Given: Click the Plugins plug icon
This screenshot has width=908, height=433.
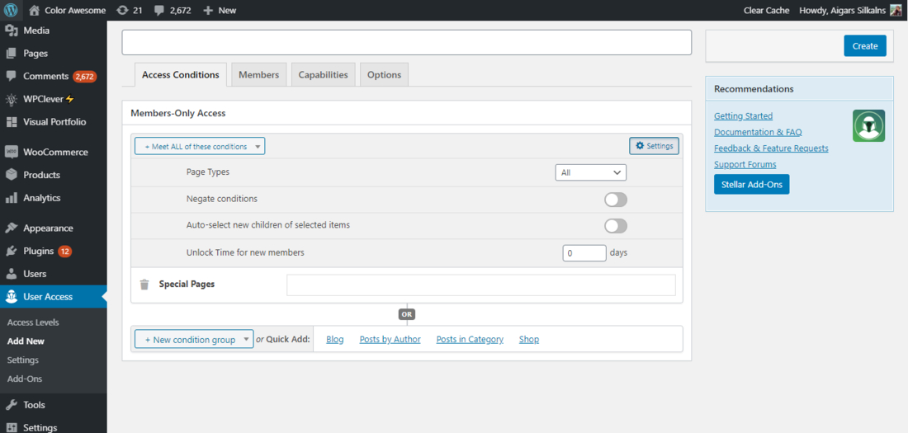Looking at the screenshot, I should click(x=11, y=252).
